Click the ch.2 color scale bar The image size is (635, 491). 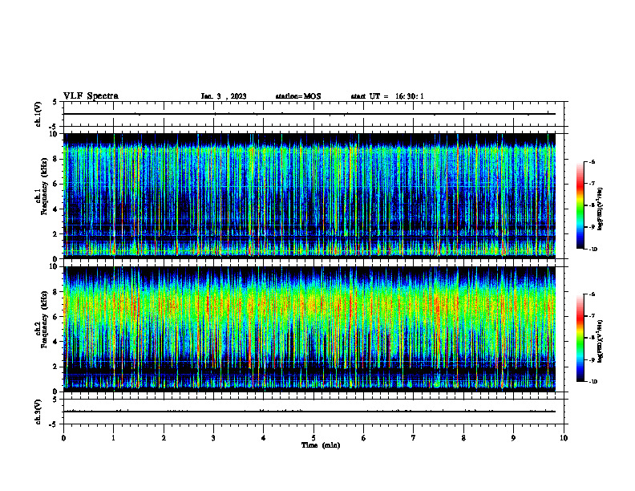(580, 338)
